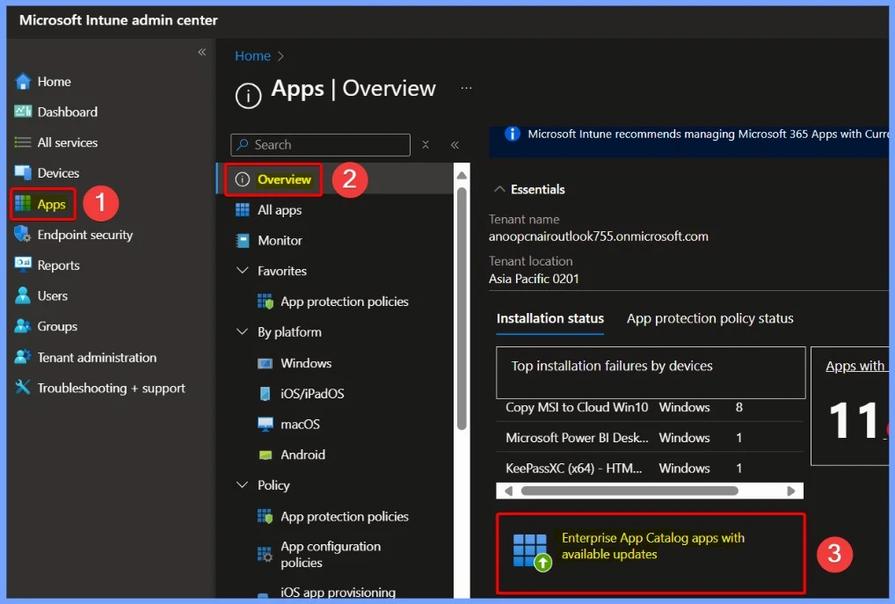Click the Users person icon

(23, 295)
